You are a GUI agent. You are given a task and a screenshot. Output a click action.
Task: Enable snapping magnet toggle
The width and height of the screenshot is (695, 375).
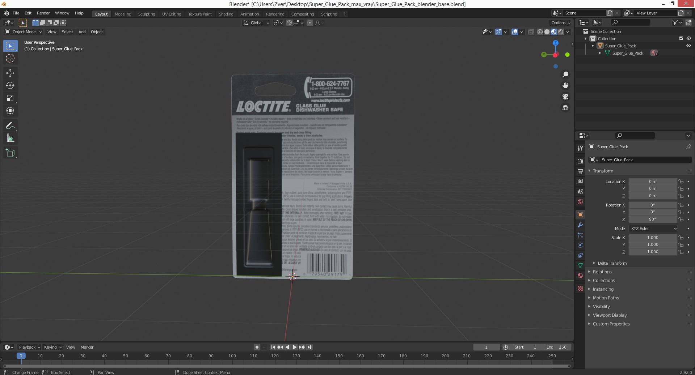289,23
